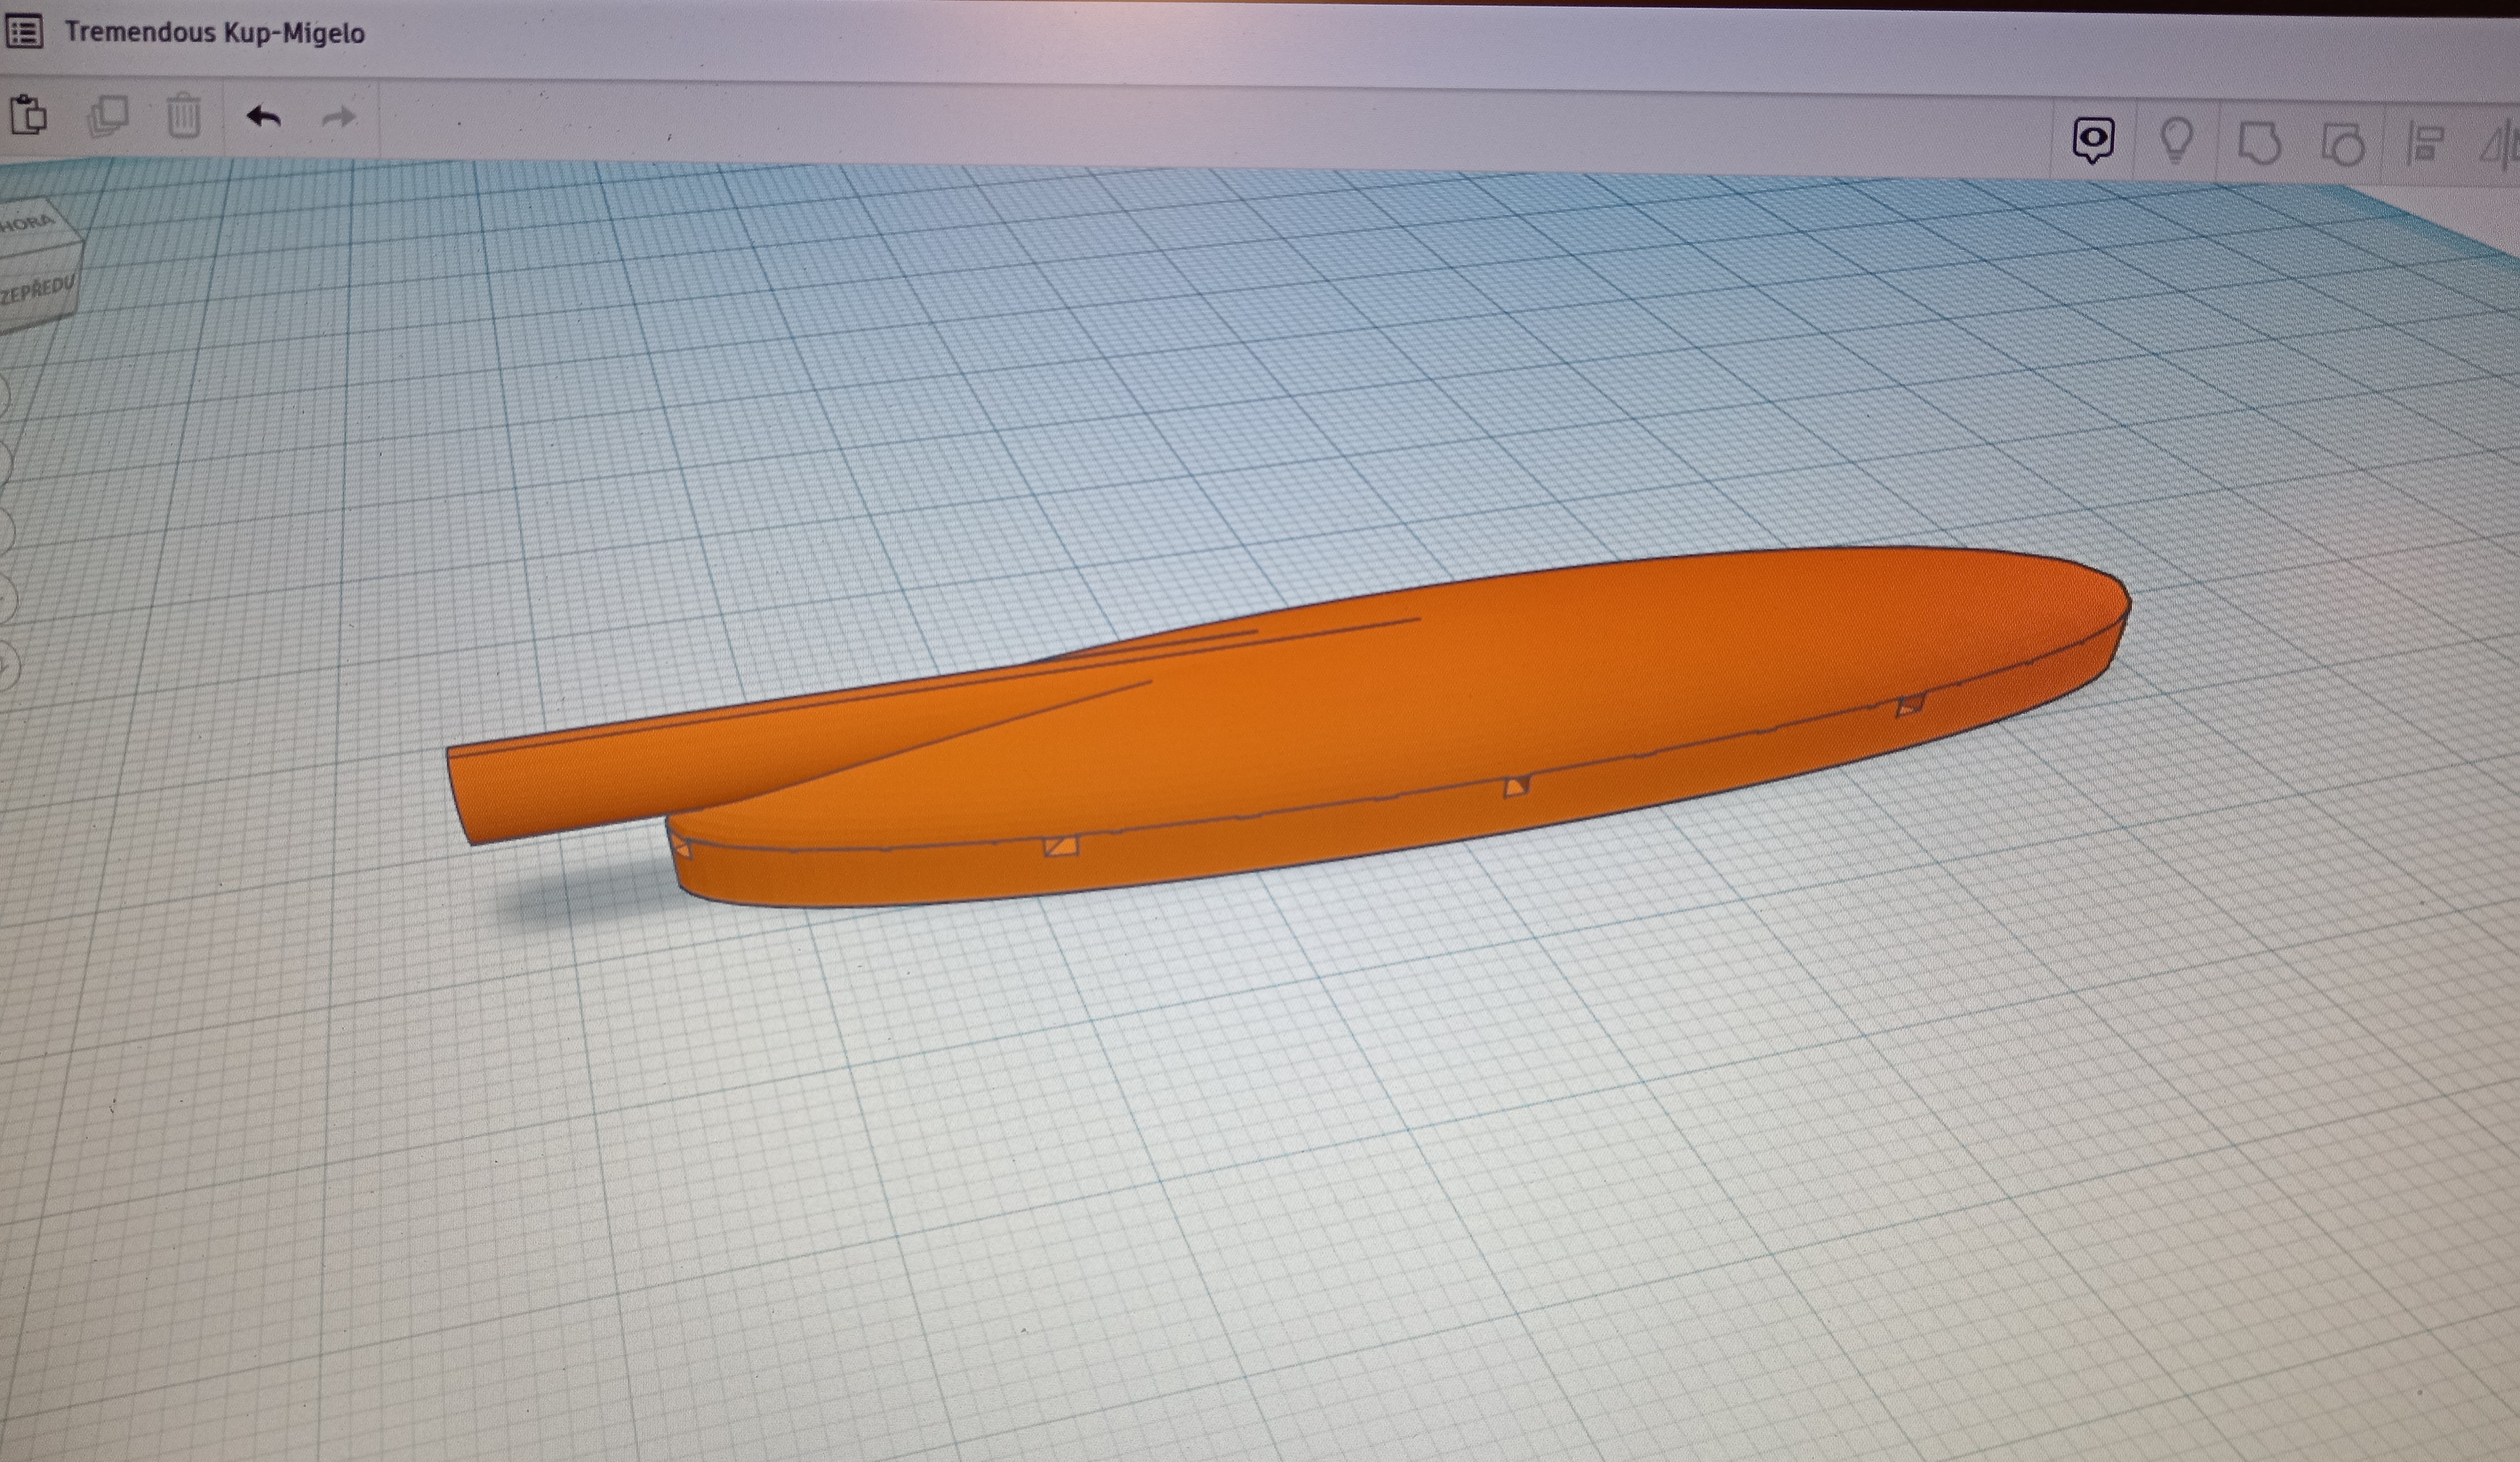Click the design name Tremendous Kup-Migelo

click(x=215, y=33)
